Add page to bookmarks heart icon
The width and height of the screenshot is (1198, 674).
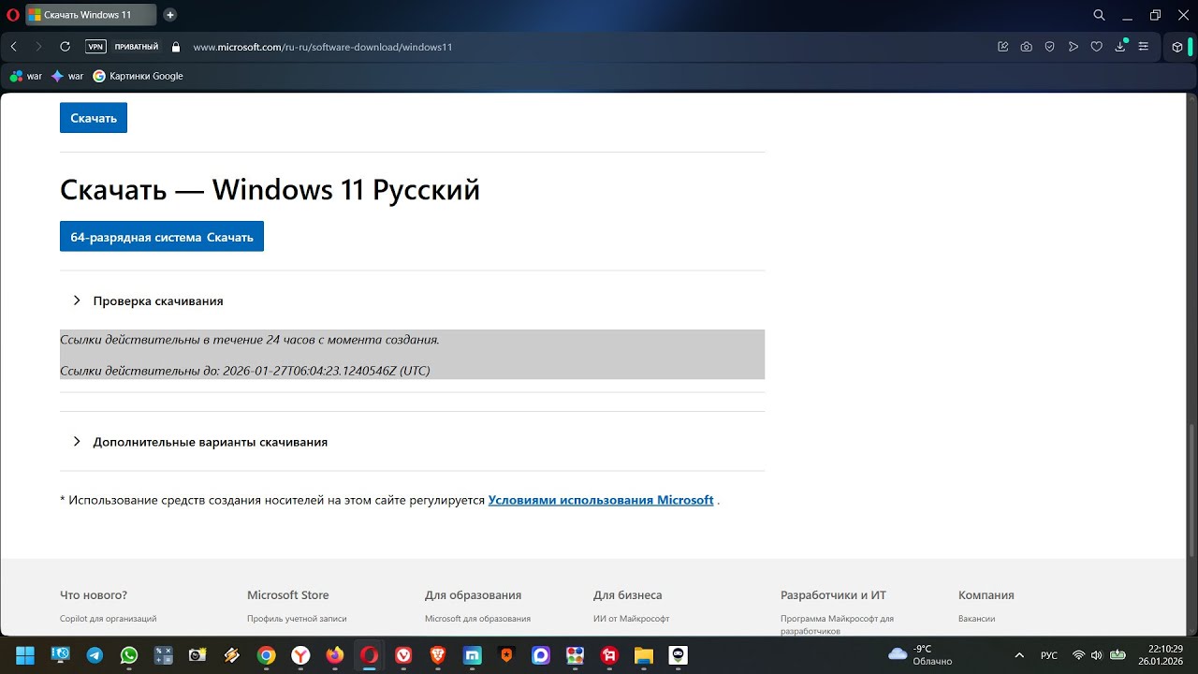coord(1097,47)
